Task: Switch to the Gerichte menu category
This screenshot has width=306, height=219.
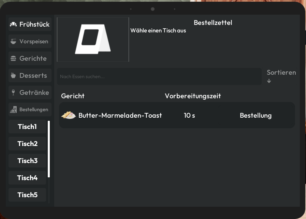Action: point(30,58)
